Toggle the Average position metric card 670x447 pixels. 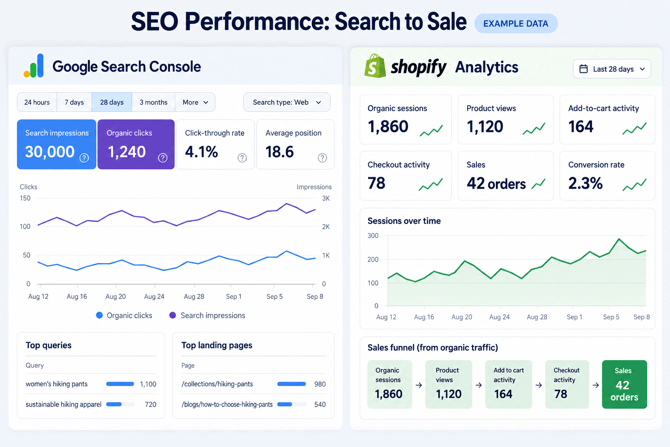[x=295, y=144]
